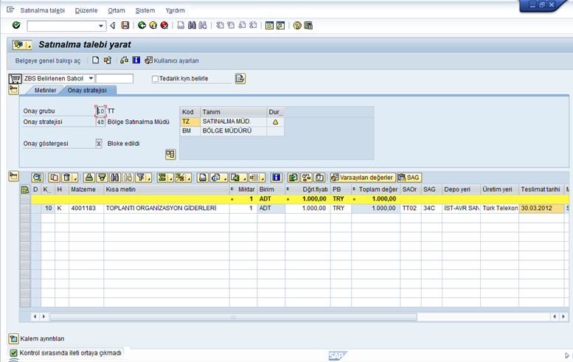
Task: Click the Print icon in standard toolbar
Action: 181,25
